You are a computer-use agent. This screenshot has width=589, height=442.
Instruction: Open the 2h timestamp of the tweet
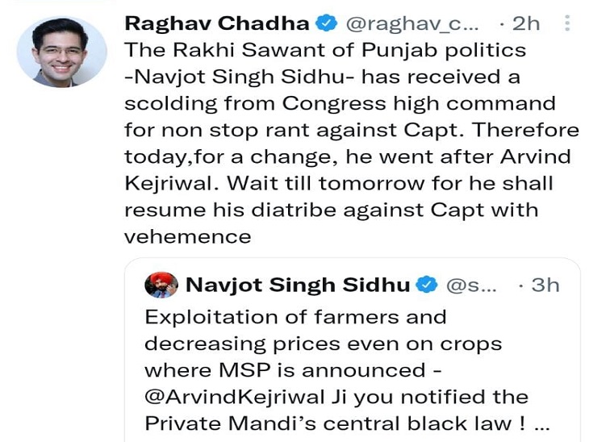point(523,23)
